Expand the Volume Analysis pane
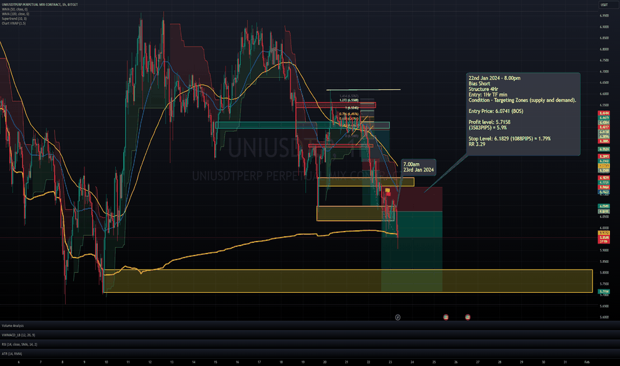The height and width of the screenshot is (366, 620). 13,325
